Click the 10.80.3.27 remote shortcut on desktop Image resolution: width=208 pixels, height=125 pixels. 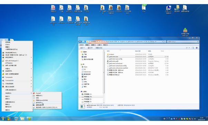tap(169, 9)
